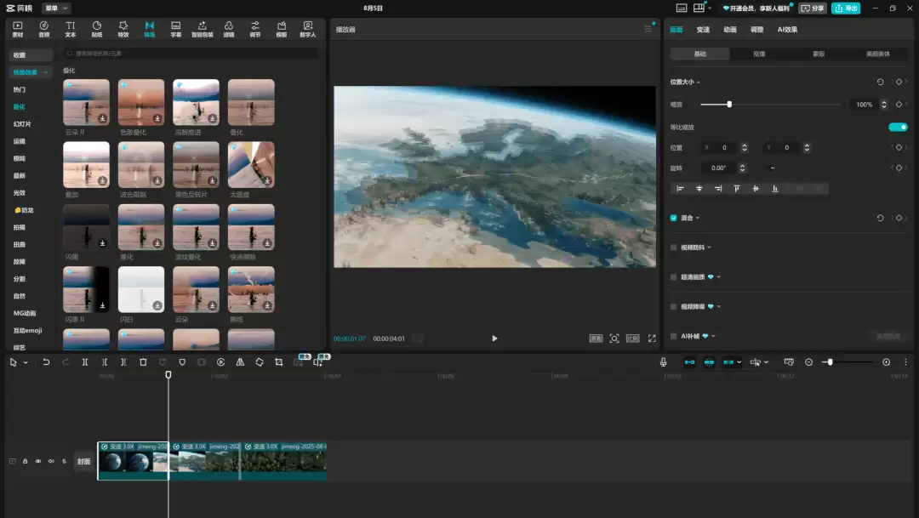Image resolution: width=919 pixels, height=518 pixels.
Task: Click the zoom-in plus timeline icon
Action: [x=886, y=362]
